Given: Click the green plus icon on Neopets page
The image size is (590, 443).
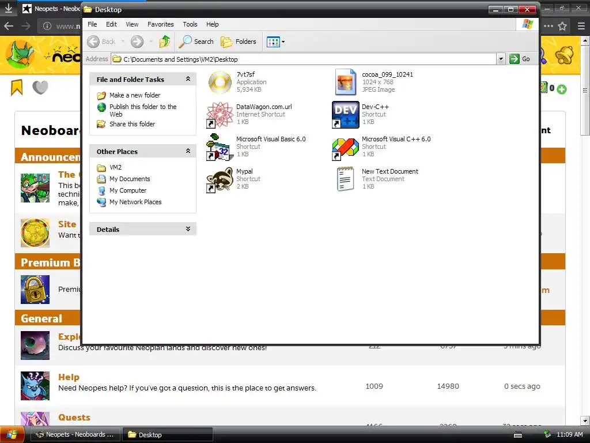Looking at the screenshot, I should tap(561, 89).
